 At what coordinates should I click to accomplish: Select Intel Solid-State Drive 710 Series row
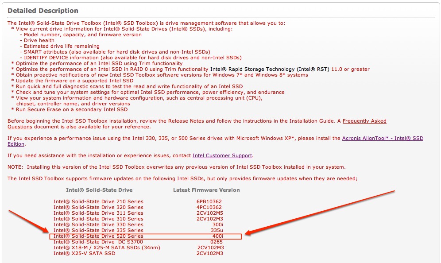pos(138,201)
